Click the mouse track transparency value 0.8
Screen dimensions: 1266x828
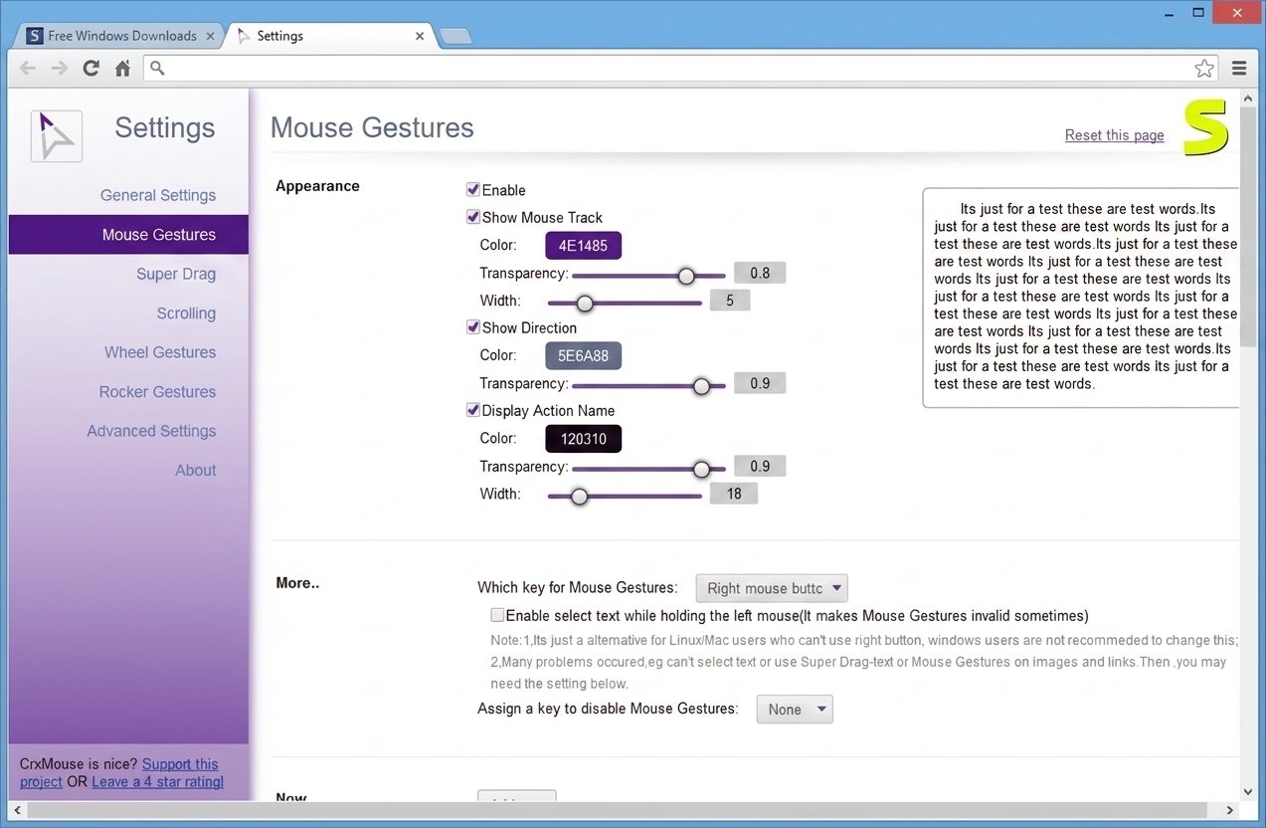click(x=760, y=273)
